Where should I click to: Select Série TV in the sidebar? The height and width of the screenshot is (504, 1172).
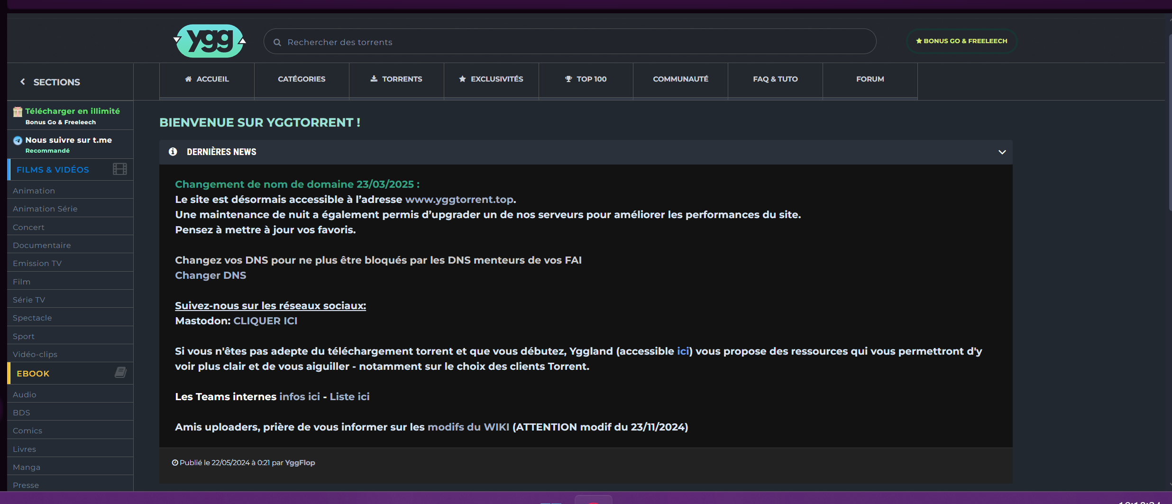click(x=29, y=300)
